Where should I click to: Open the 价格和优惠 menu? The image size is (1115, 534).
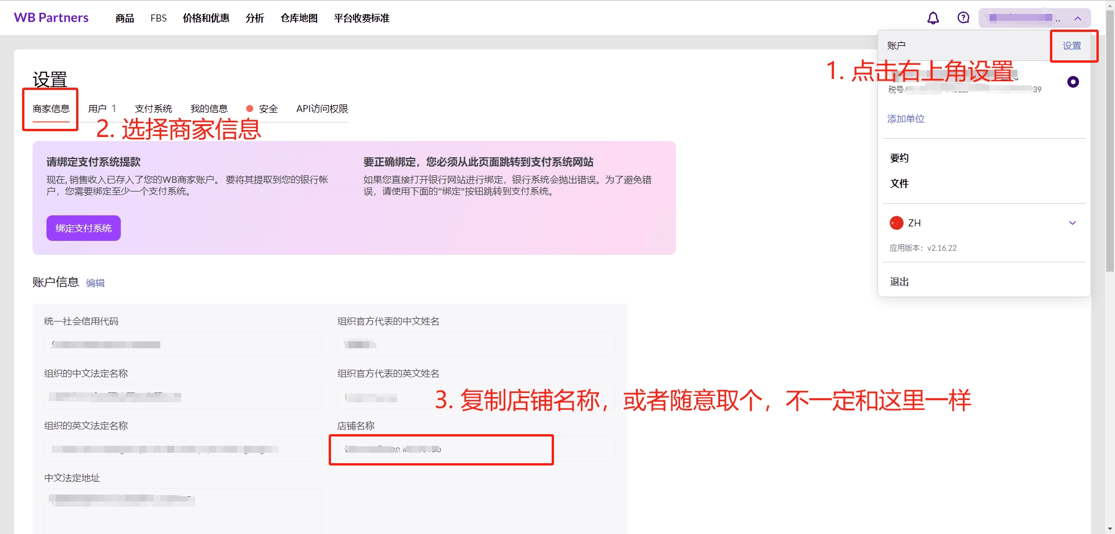(206, 18)
